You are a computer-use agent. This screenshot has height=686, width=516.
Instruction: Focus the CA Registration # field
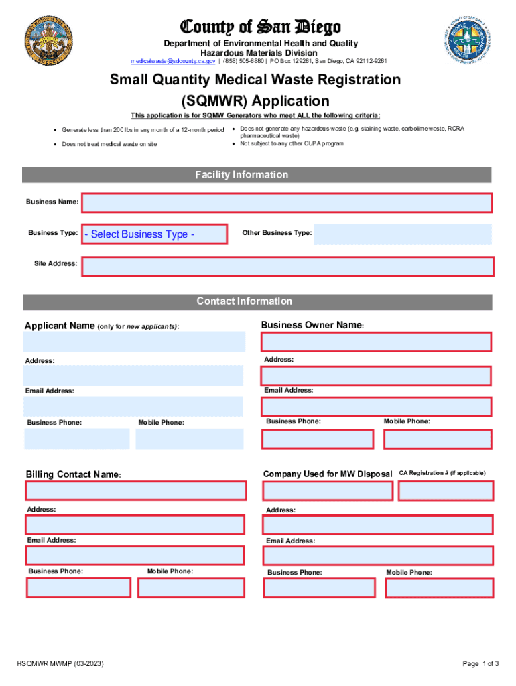pyautogui.click(x=445, y=491)
